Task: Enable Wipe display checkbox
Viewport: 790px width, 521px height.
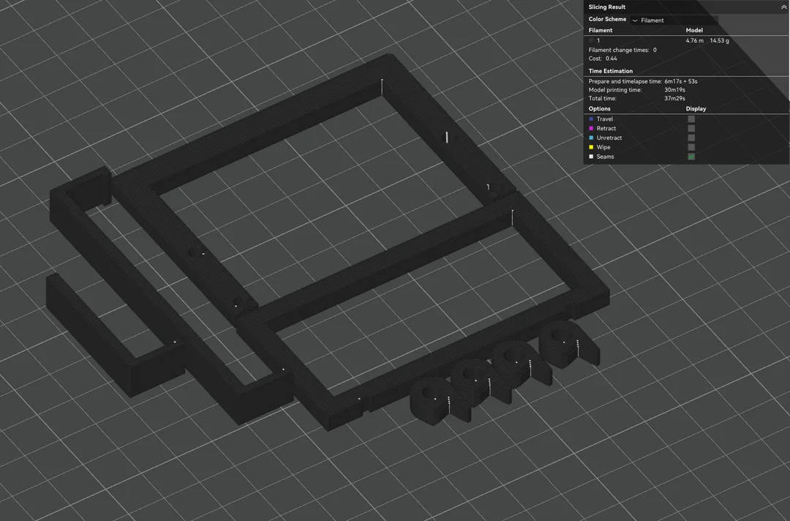Action: point(691,147)
